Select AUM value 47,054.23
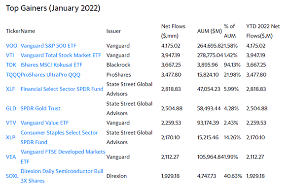 (x=209, y=89)
